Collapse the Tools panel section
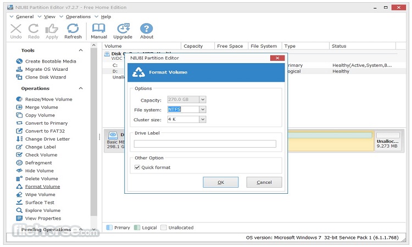412x247 pixels. (x=81, y=50)
